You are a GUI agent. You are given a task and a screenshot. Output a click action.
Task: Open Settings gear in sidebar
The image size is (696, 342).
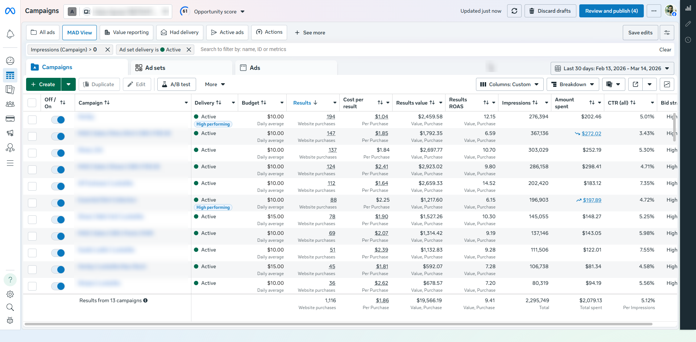(x=10, y=294)
